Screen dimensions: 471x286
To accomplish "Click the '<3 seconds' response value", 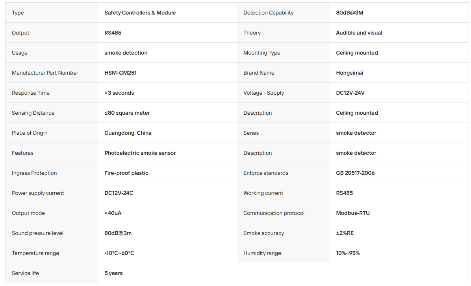I will click(x=119, y=93).
